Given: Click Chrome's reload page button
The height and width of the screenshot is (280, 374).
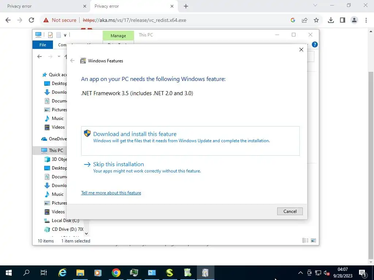Looking at the screenshot, I should coord(31,20).
